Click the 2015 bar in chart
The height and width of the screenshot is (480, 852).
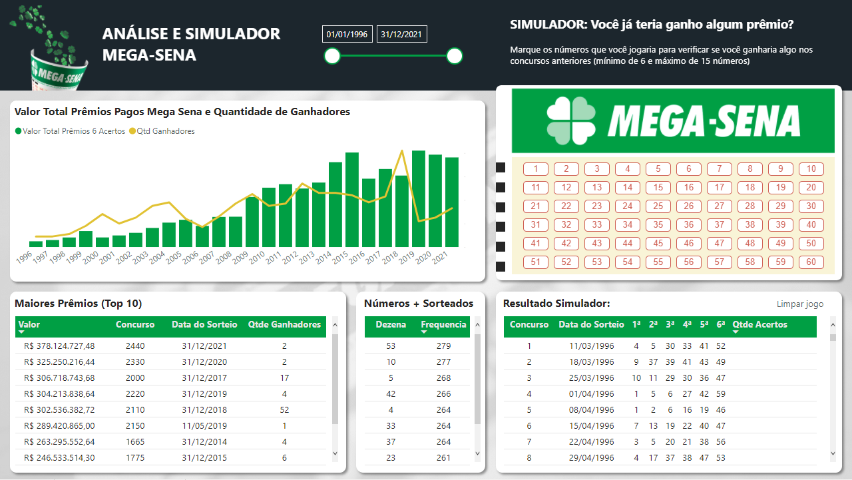(352, 200)
